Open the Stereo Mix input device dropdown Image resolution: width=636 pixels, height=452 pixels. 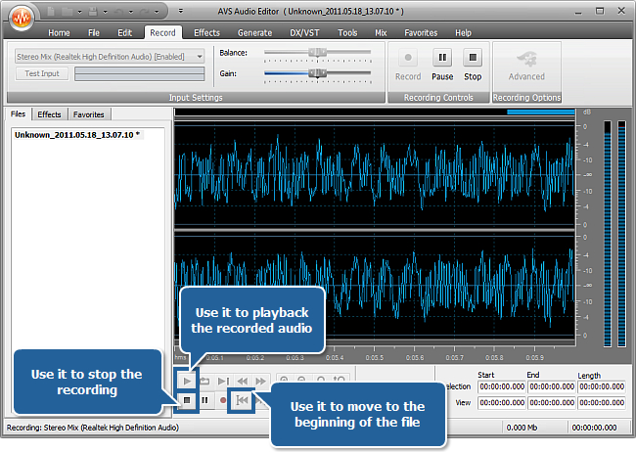click(x=110, y=57)
